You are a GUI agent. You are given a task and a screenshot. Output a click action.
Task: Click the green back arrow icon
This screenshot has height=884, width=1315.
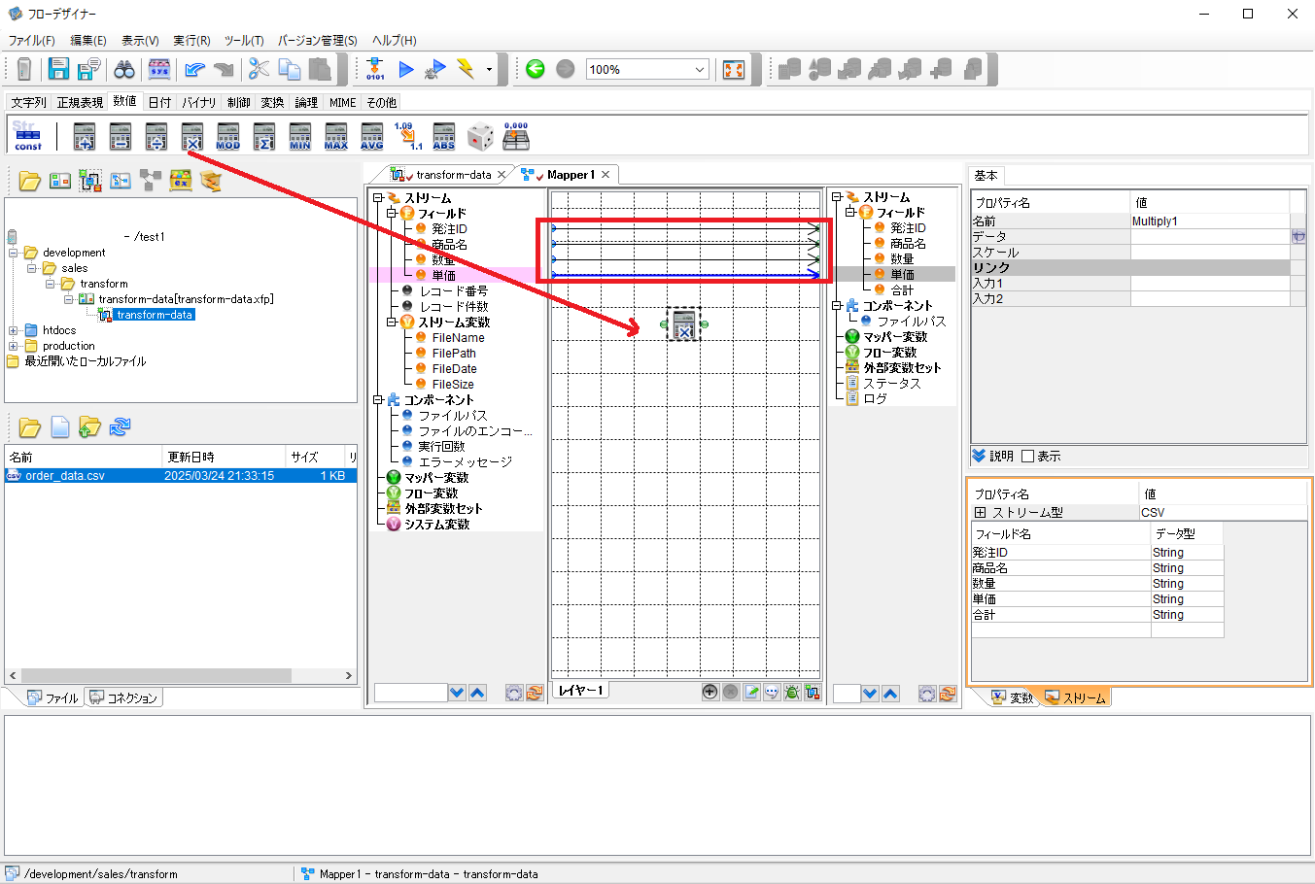[536, 69]
